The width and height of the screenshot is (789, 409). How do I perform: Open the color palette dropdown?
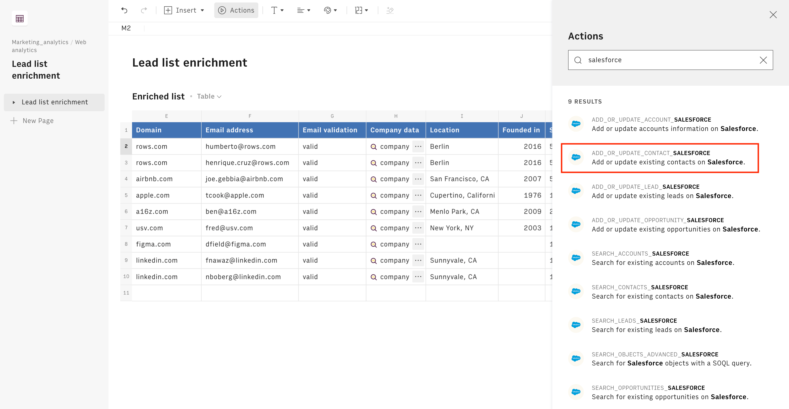(330, 10)
